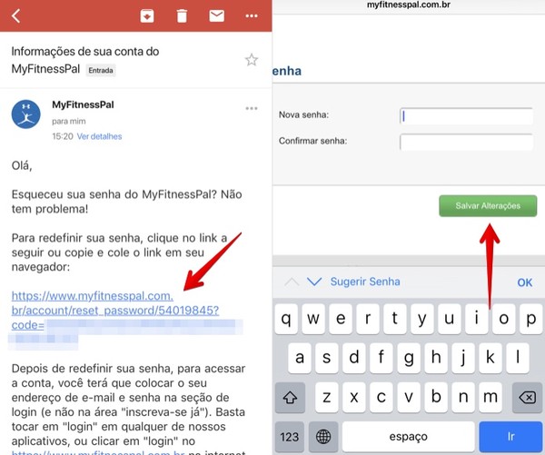Focus the Confirmar senha input field
The width and height of the screenshot is (545, 455).
467,142
